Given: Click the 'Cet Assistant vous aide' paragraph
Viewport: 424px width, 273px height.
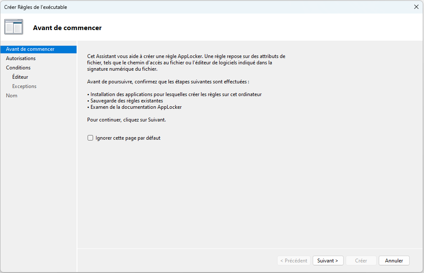Looking at the screenshot, I should [186, 63].
